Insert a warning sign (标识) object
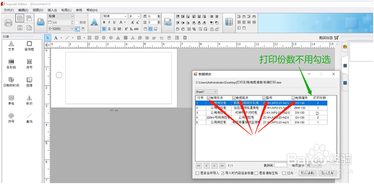The height and width of the screenshot is (184, 374). [29, 100]
